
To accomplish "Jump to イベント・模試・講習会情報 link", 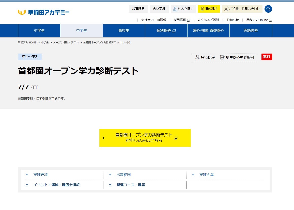I will 56,185.
